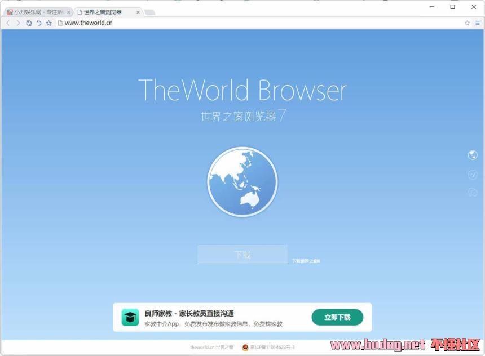Switch to the 小刀娱乐网 tab
This screenshot has width=485, height=356.
pos(38,12)
